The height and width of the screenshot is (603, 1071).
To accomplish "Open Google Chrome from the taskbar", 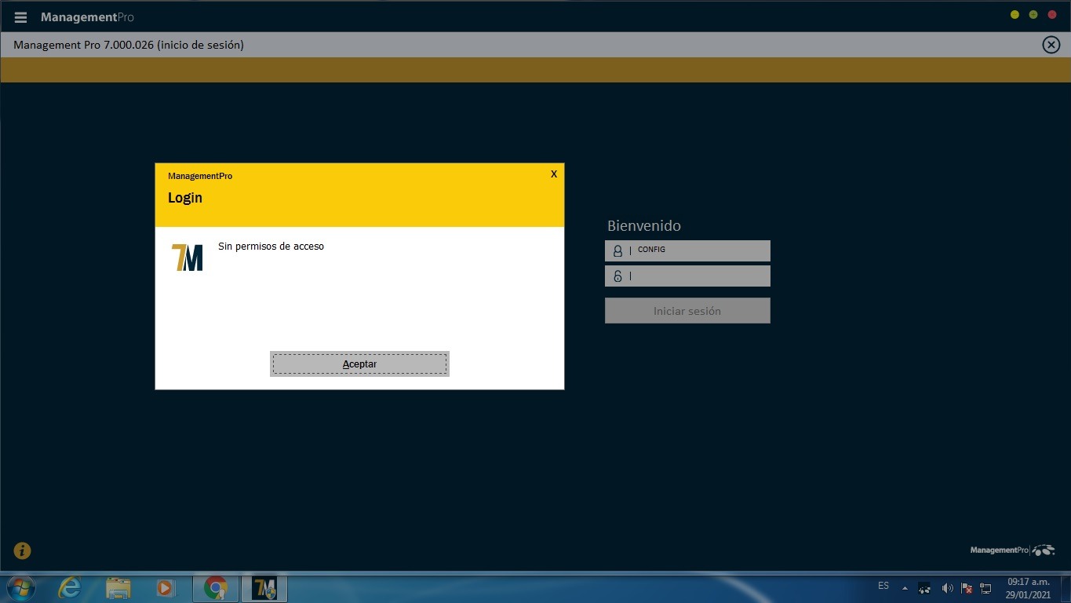I will tap(216, 587).
